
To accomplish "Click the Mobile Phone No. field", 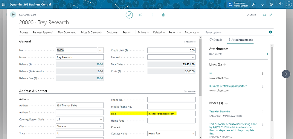I will [171, 107].
